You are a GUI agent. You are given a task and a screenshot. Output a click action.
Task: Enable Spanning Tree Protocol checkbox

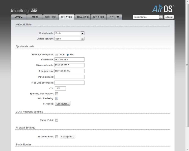(x=57, y=94)
